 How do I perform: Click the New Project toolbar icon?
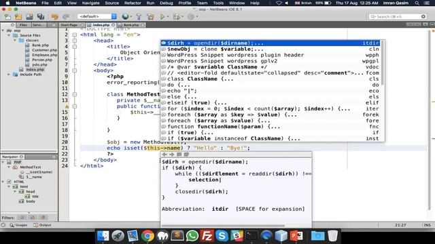18,16
